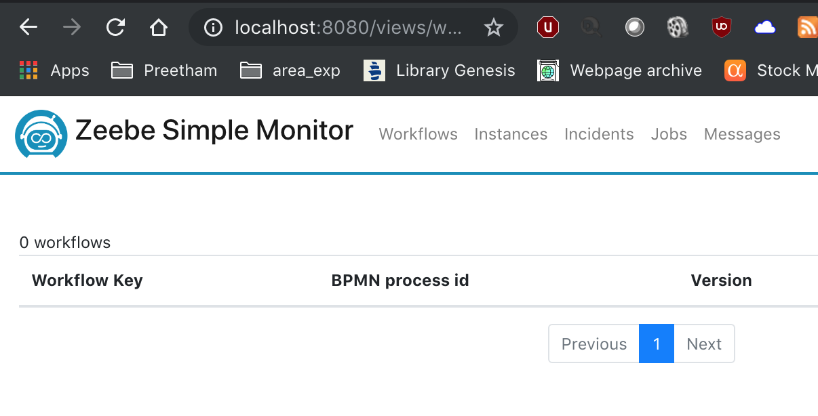This screenshot has width=818, height=416.
Task: Go back using the back arrow
Action: 27,27
